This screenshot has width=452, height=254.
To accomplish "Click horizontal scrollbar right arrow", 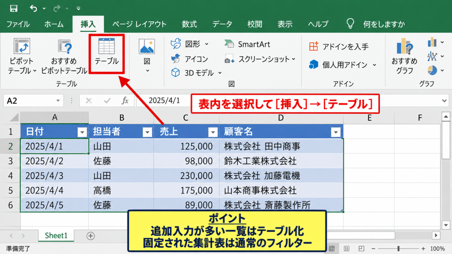I will coord(437,235).
